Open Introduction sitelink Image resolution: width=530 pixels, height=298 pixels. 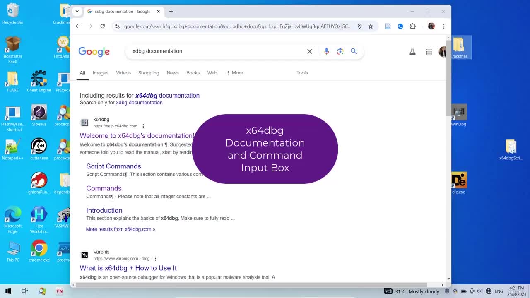[x=104, y=210]
